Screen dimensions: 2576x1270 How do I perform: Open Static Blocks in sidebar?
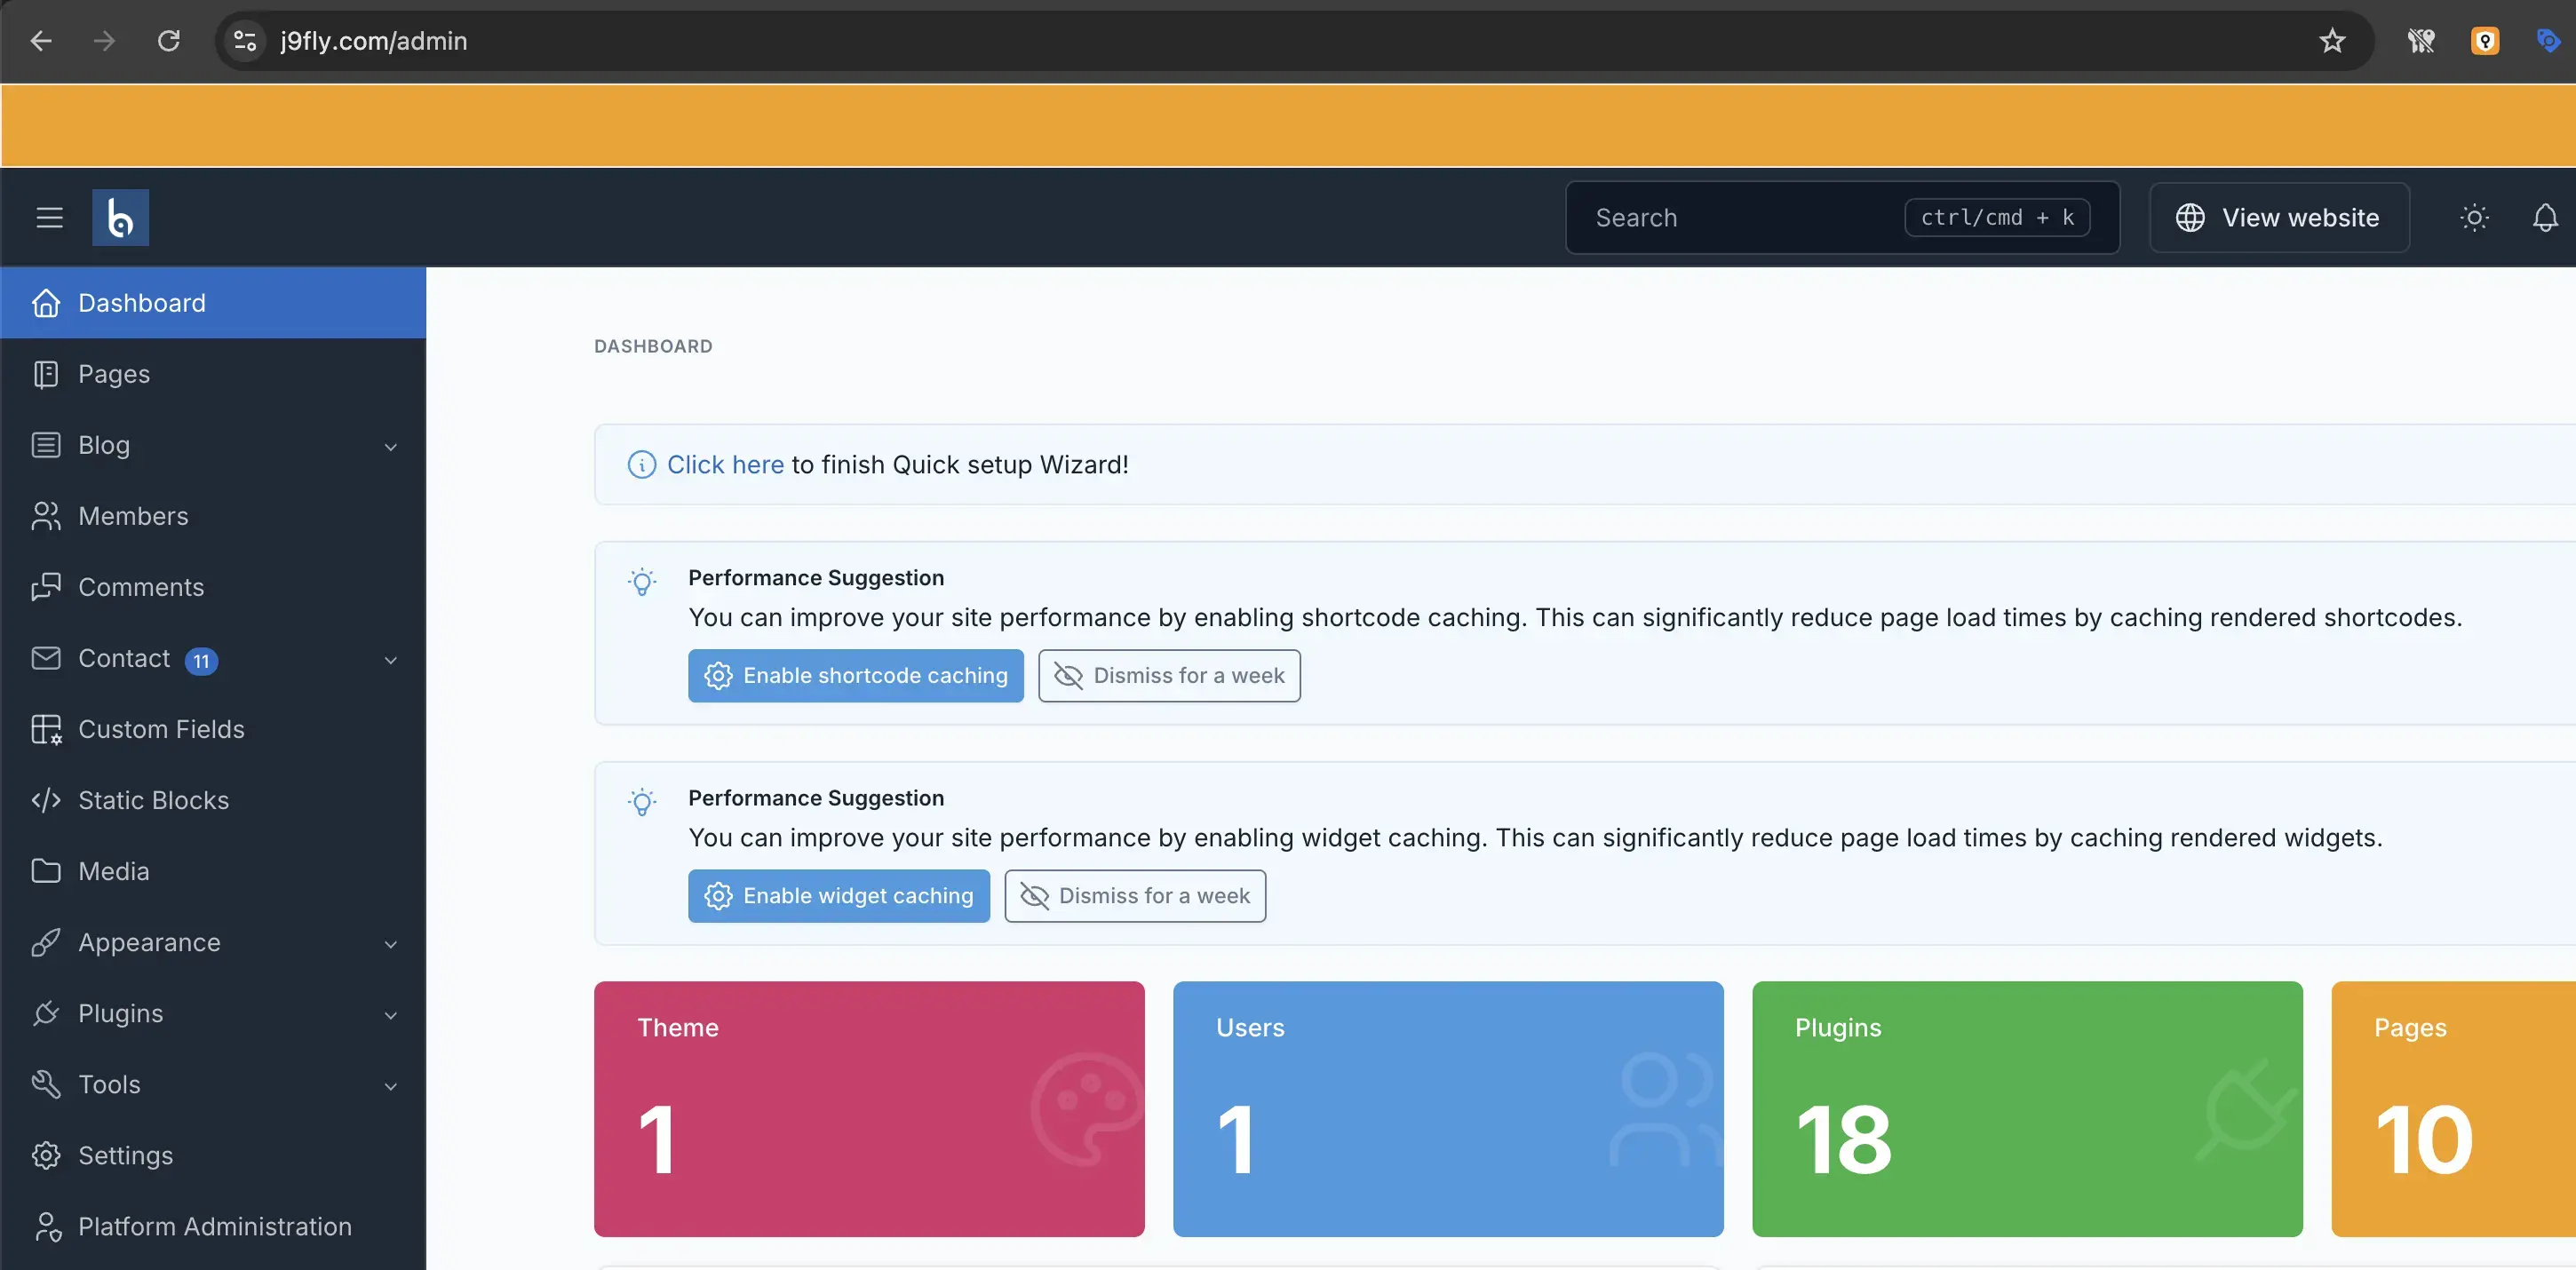(213, 800)
